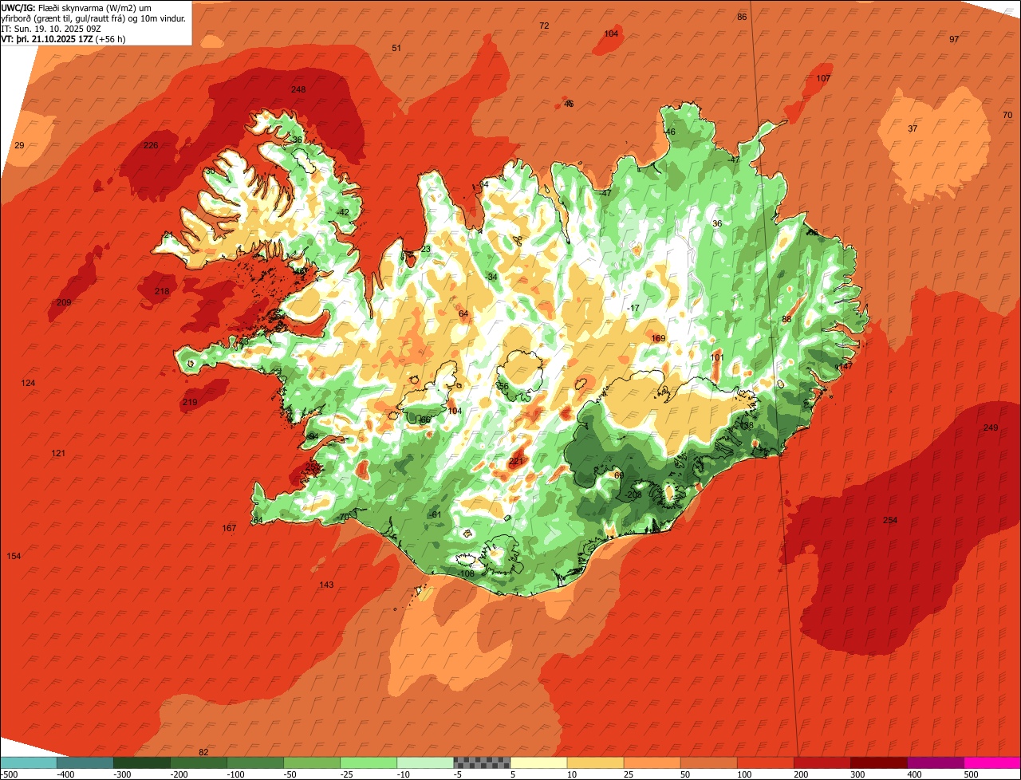Viewport: 1021px width, 780px height.
Task: Click the map value '51' north of the Westfjords
Action: (x=396, y=48)
